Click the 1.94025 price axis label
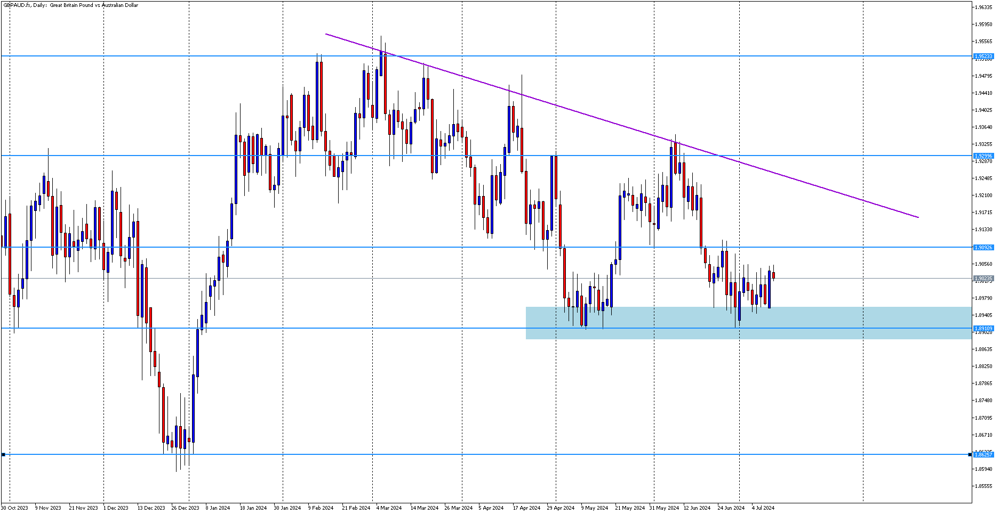 coord(984,110)
